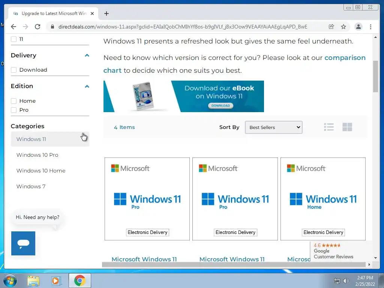Click the vertical scrollbar thumb
This screenshot has width=384, height=288.
click(x=375, y=76)
